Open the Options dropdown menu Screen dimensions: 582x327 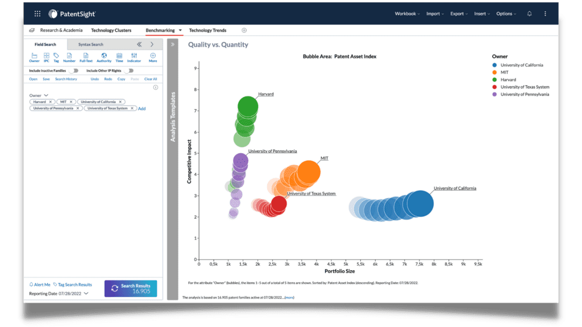[x=506, y=14]
